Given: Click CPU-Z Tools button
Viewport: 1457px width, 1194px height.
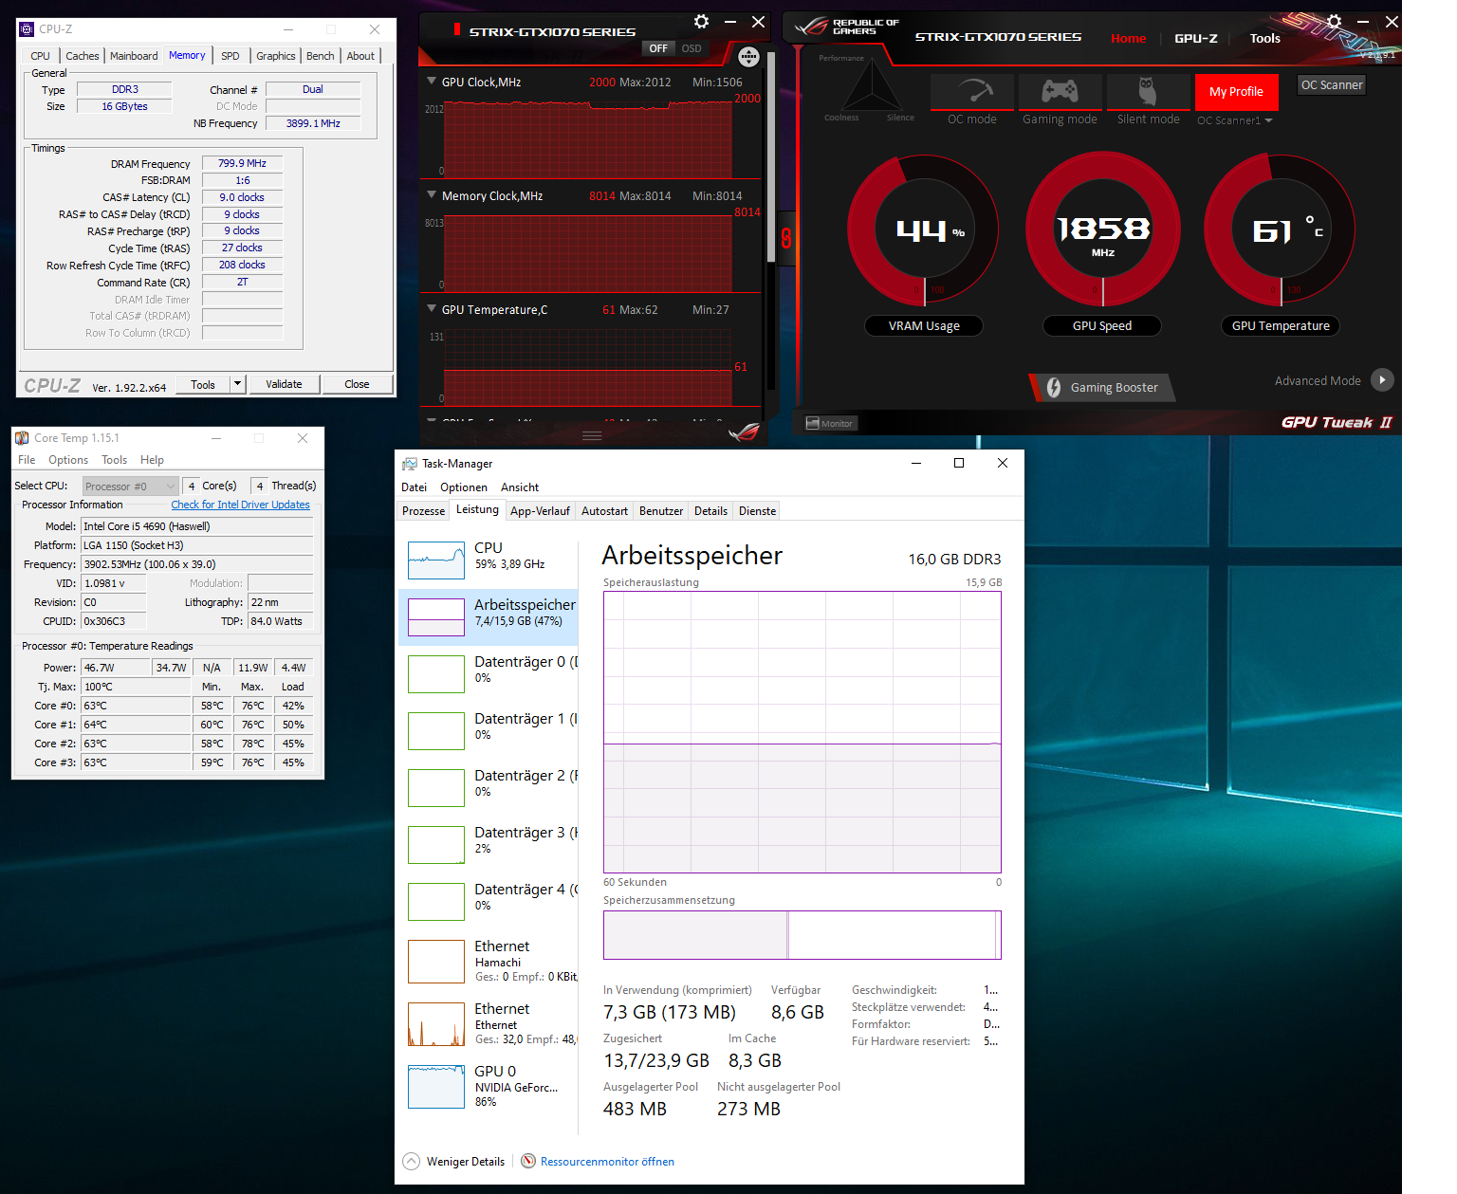Looking at the screenshot, I should (203, 384).
